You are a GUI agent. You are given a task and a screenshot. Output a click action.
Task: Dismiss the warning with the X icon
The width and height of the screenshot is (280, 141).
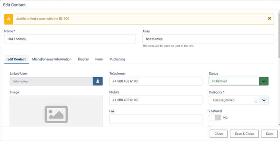[269, 18]
